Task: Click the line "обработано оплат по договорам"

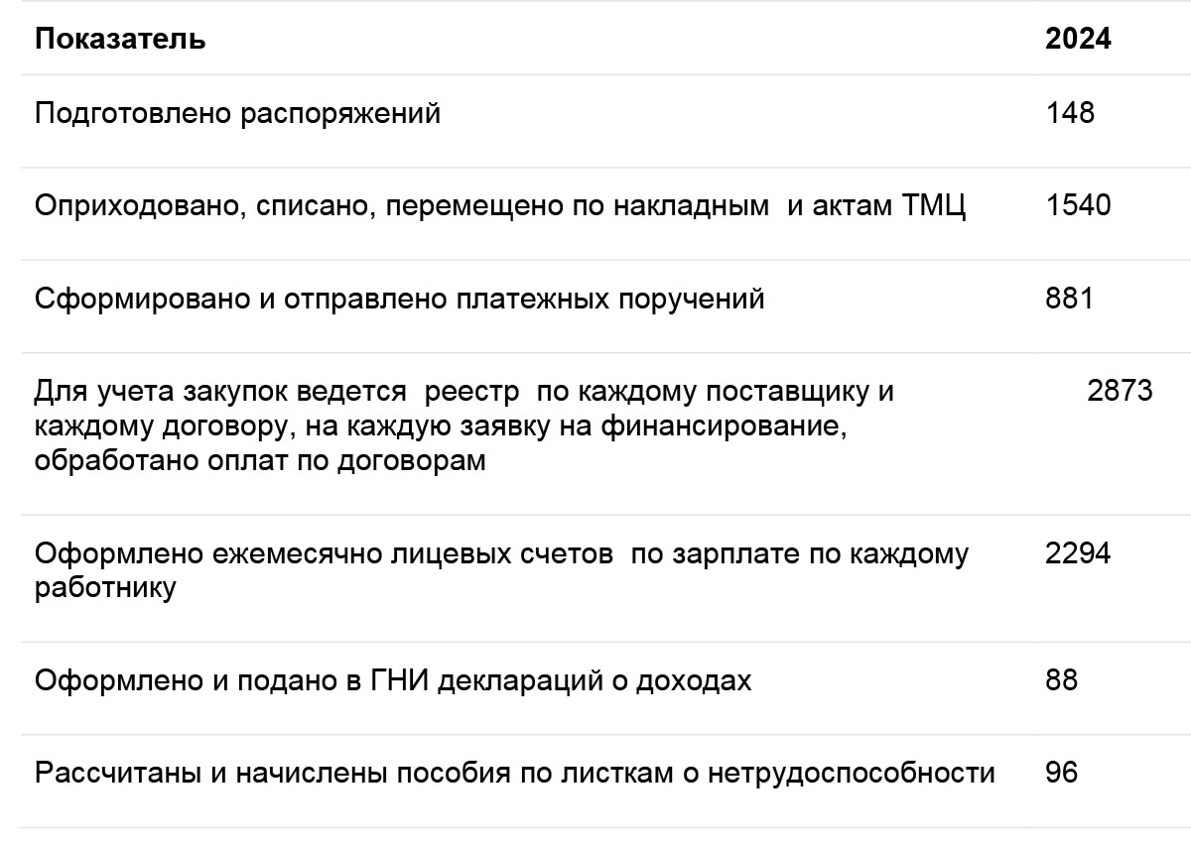Action: point(260,462)
